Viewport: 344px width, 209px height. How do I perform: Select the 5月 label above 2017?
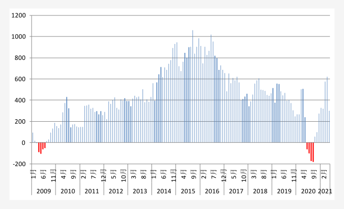234,174
